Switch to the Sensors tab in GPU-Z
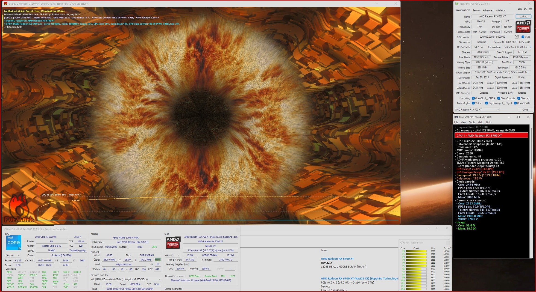The width and height of the screenshot is (536, 292). pos(476,10)
